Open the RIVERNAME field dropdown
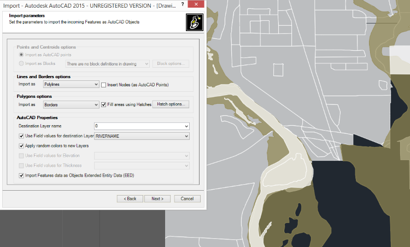Image resolution: width=410 pixels, height=247 pixels. [x=142, y=136]
